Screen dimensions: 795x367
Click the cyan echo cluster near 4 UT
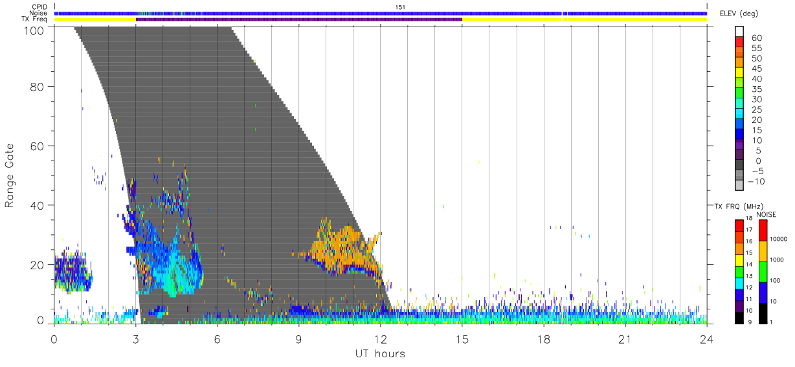[174, 269]
